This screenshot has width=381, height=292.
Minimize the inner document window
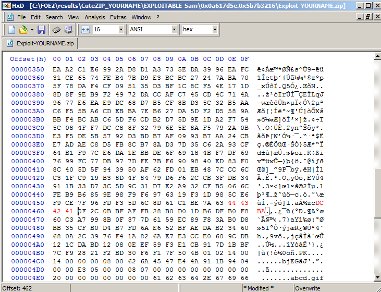coord(360,17)
